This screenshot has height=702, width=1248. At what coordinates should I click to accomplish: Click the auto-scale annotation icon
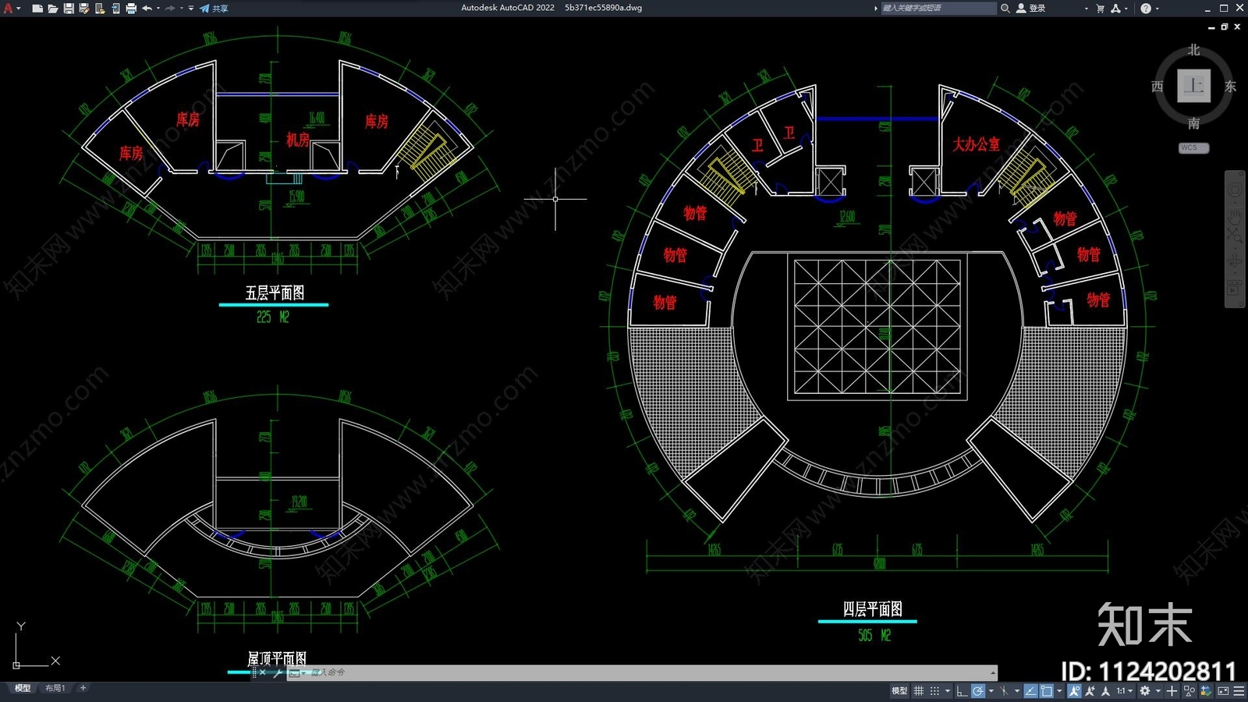click(x=1090, y=691)
